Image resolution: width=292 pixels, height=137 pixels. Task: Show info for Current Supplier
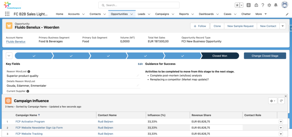[x=28, y=91]
